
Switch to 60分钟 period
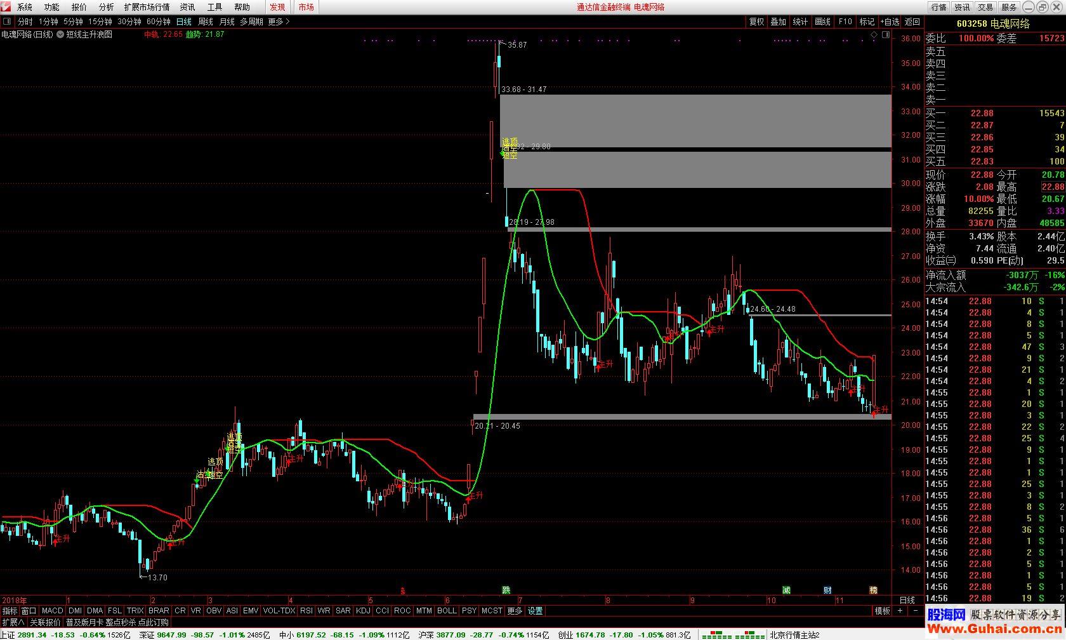pyautogui.click(x=159, y=22)
